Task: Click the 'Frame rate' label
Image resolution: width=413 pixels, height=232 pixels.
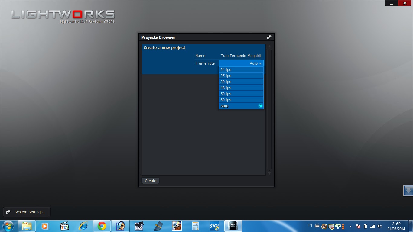Action: 205,63
